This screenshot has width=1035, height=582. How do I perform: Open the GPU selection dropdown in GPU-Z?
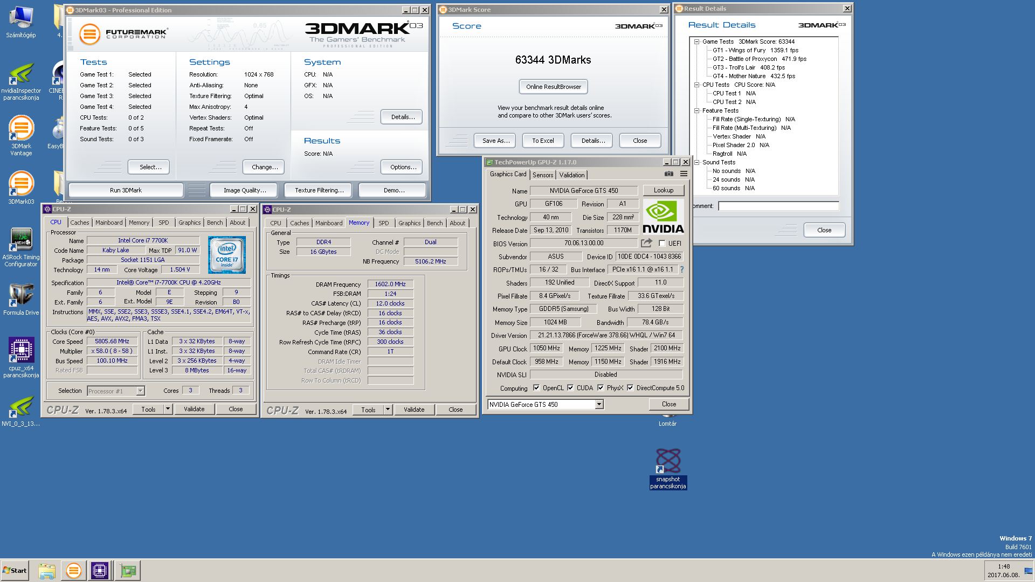(599, 405)
